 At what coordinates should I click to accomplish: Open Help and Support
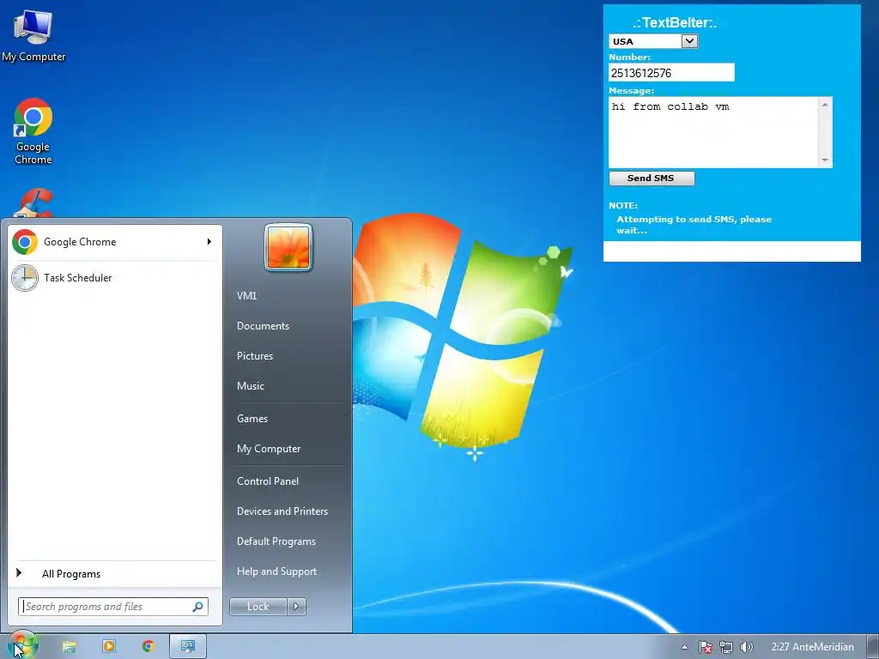(x=276, y=571)
